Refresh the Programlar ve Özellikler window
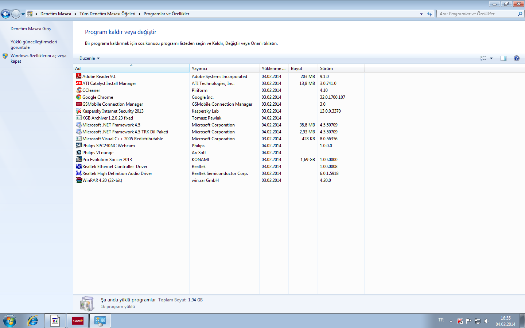Viewport: 525px width, 328px height. click(x=429, y=14)
